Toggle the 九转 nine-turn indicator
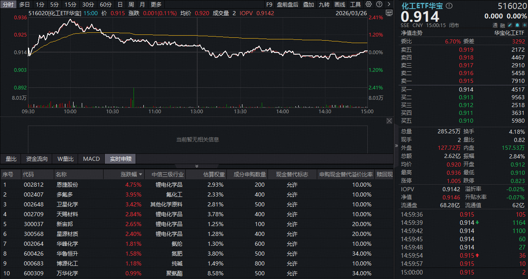This screenshot has width=528, height=279. pos(324,5)
